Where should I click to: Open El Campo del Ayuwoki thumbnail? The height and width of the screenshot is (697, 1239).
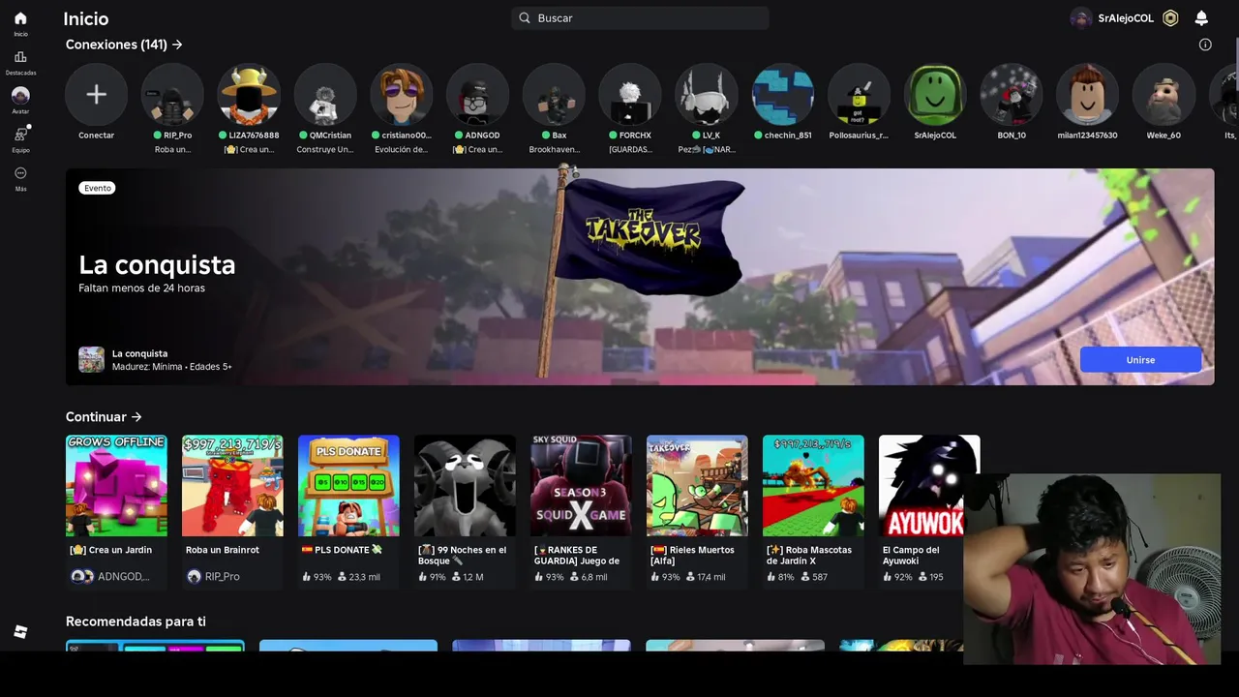click(929, 485)
